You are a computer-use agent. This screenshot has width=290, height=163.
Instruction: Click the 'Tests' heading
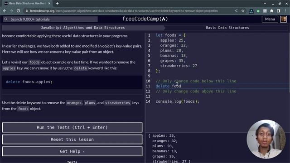coord(72,162)
